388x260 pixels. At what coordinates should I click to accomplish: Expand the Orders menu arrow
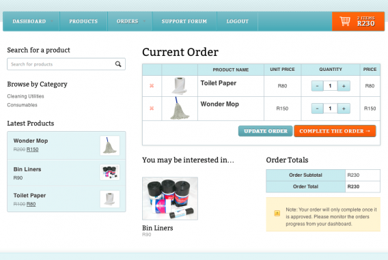(144, 21)
